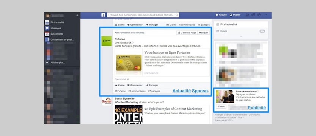Click Masquer on the sponsored post
Viewport: 316px width, 136px height.
203,33
